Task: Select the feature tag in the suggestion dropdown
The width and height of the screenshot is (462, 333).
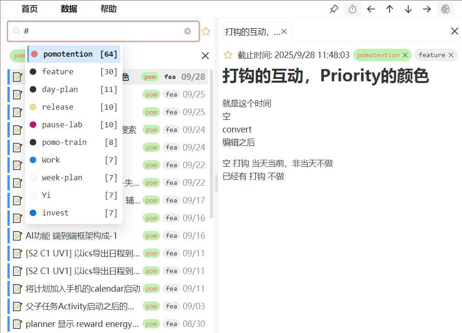Action: tap(58, 72)
